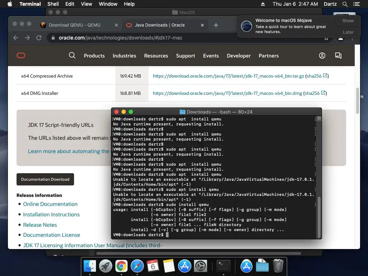368x276 pixels.
Task: Open Release Notes link
Action: (x=40, y=225)
